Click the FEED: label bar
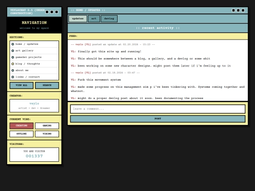 click(158, 36)
